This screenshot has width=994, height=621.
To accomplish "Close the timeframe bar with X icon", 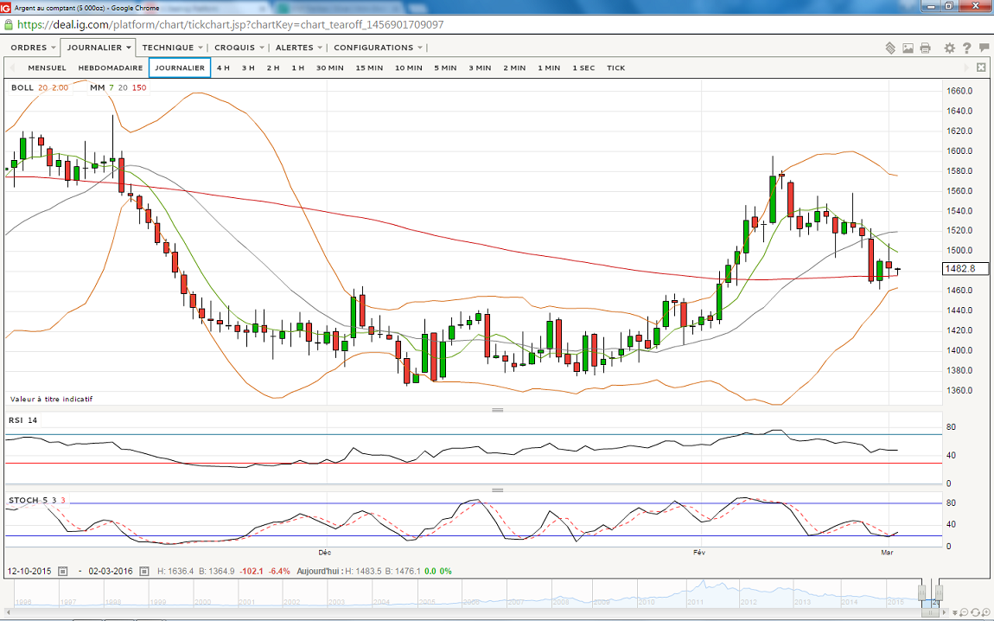I will pyautogui.click(x=981, y=67).
